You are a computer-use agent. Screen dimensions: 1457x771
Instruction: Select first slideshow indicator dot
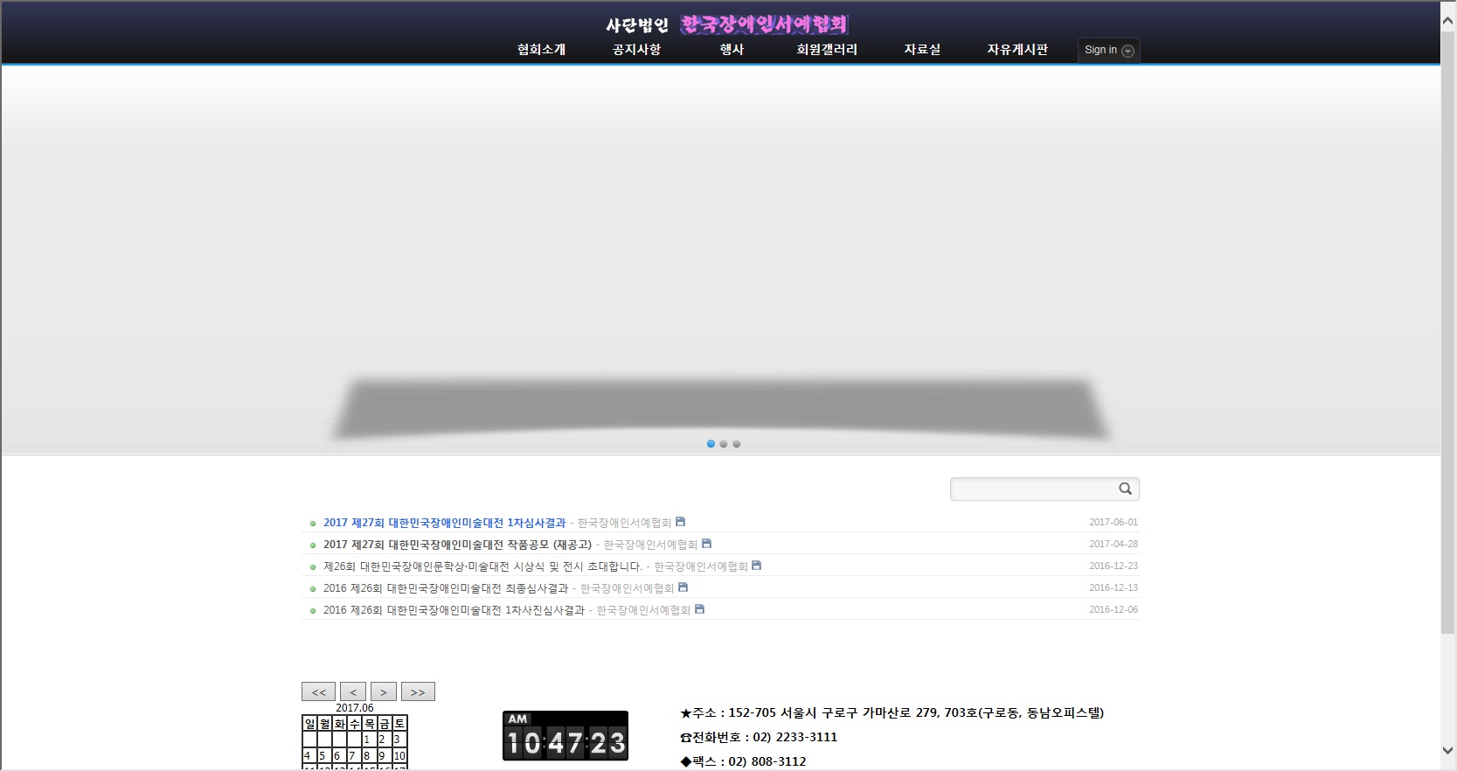click(x=711, y=444)
